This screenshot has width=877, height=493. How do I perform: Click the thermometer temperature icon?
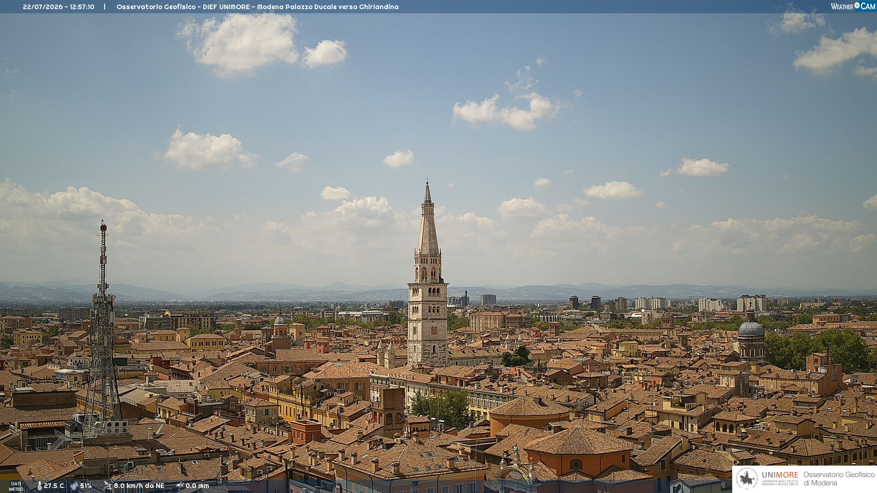click(x=40, y=486)
